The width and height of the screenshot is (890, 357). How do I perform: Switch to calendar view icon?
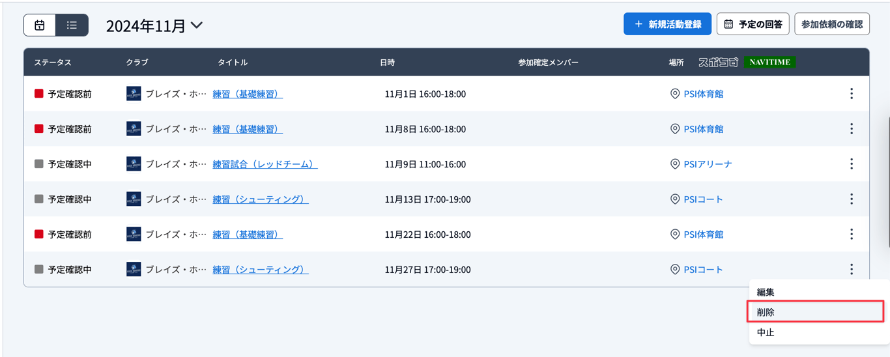40,25
